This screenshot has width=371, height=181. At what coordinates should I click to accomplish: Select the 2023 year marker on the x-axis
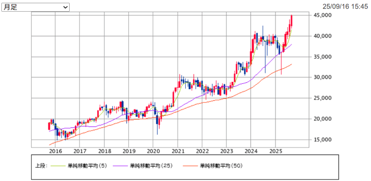point(227,151)
